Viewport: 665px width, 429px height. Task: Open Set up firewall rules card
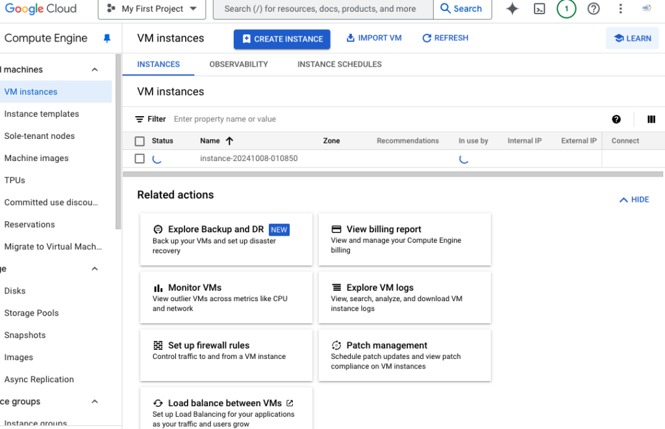click(226, 355)
